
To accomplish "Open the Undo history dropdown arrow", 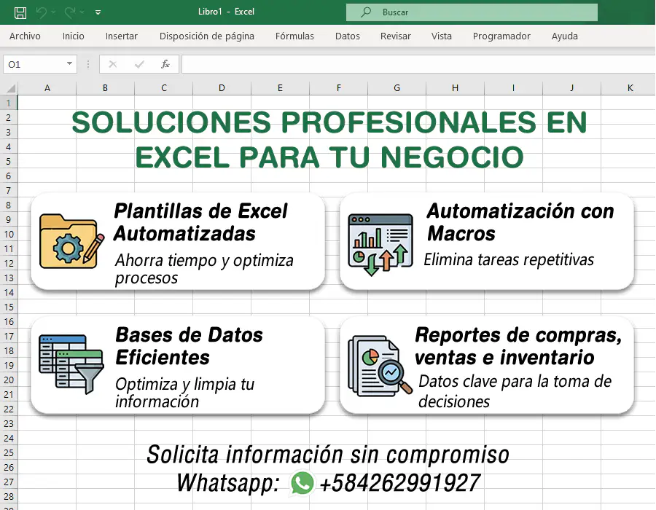I will [x=53, y=12].
